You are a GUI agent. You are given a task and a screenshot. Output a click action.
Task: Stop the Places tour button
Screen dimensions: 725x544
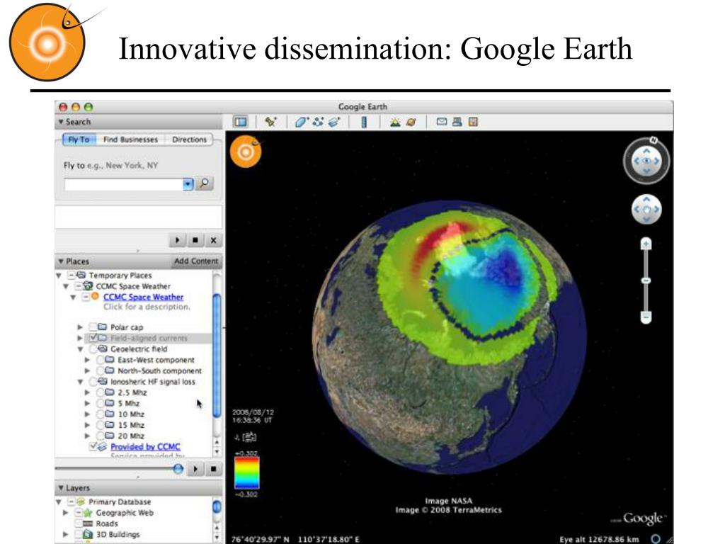[x=213, y=469]
